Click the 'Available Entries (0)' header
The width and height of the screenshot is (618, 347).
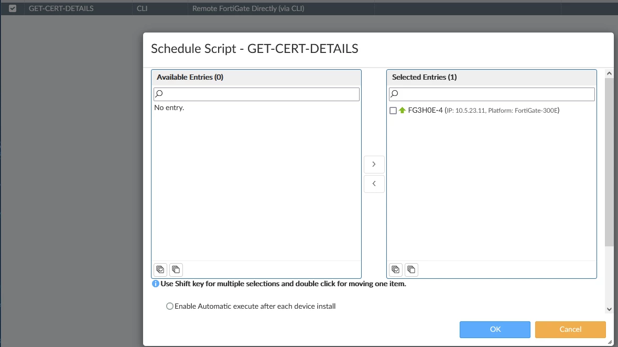pos(190,77)
